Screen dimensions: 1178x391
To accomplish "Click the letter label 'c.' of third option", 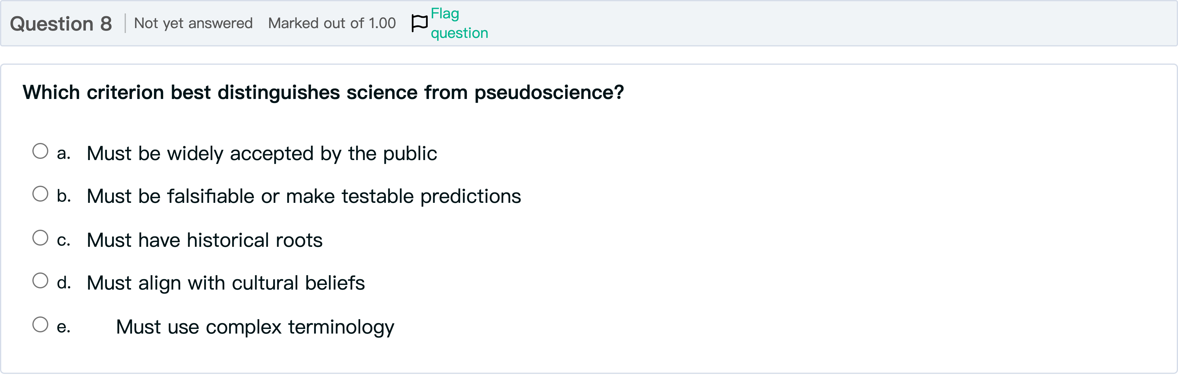I will (64, 240).
